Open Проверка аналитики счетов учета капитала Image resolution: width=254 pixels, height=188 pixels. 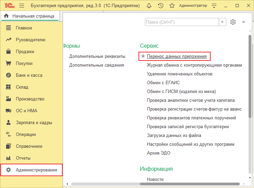(x=191, y=100)
